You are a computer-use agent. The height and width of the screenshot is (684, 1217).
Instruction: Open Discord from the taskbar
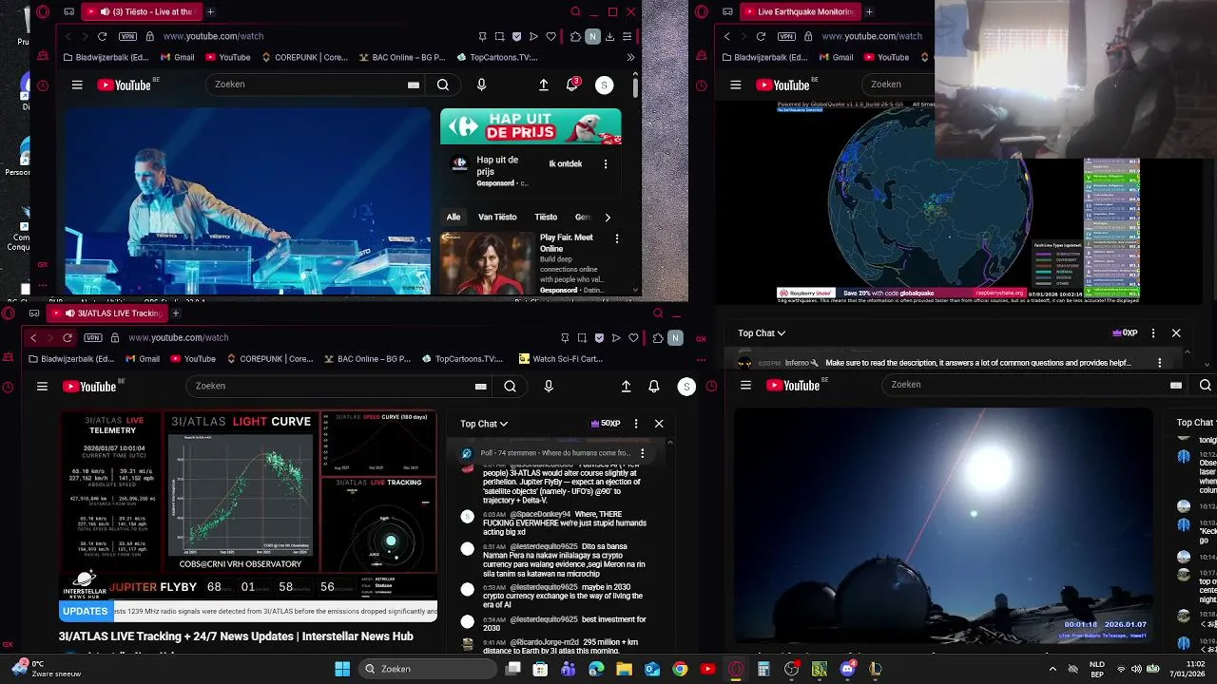pyautogui.click(x=847, y=669)
